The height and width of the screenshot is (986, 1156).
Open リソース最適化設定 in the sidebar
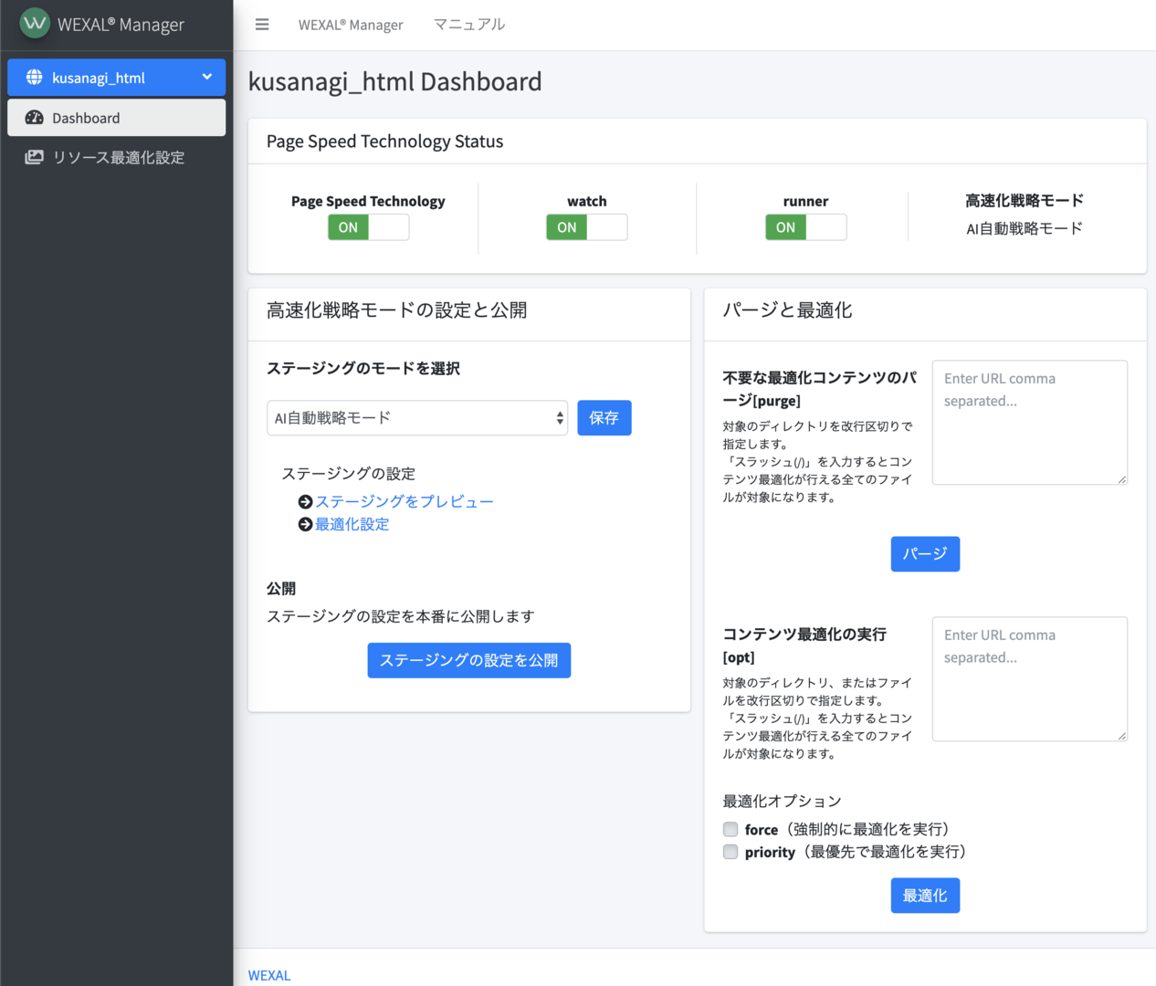[117, 157]
